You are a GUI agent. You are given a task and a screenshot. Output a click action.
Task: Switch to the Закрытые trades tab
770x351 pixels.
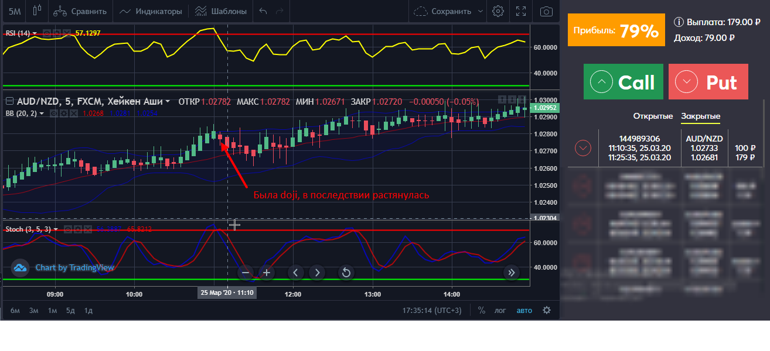click(701, 116)
